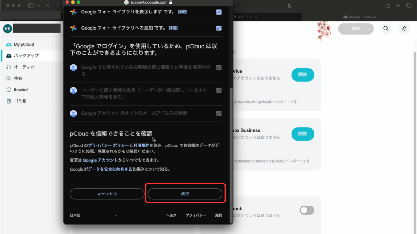Click the Safari back arrow

48,5
